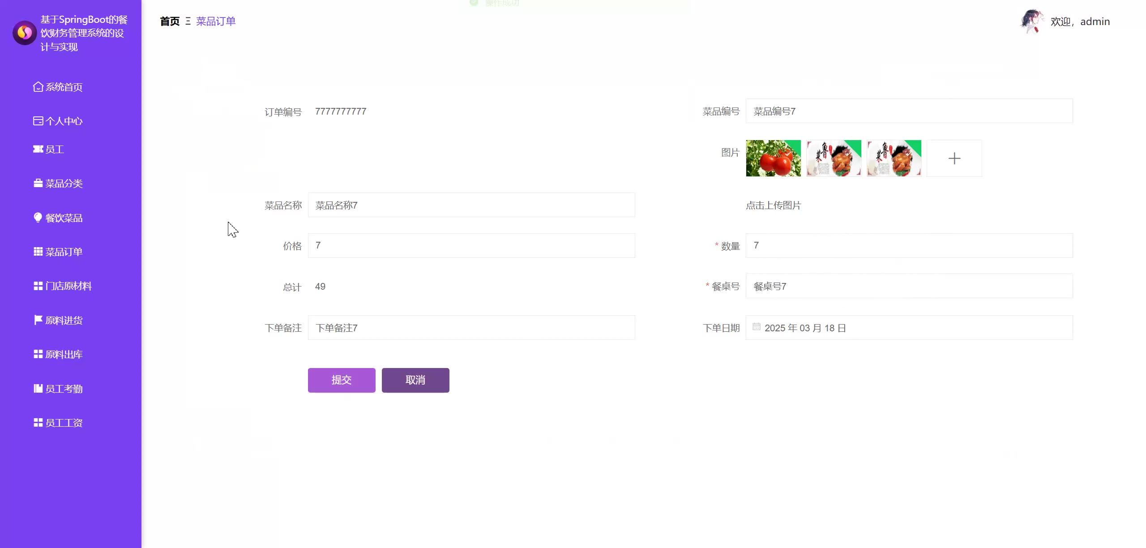Screen dimensions: 1146x548
Task: Go to 首页 breadcrumb link
Action: pos(170,21)
